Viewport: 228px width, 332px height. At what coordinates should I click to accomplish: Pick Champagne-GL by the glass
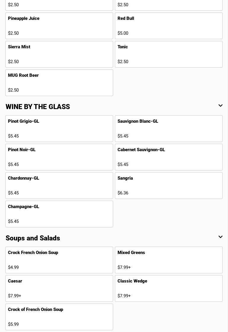tap(59, 214)
